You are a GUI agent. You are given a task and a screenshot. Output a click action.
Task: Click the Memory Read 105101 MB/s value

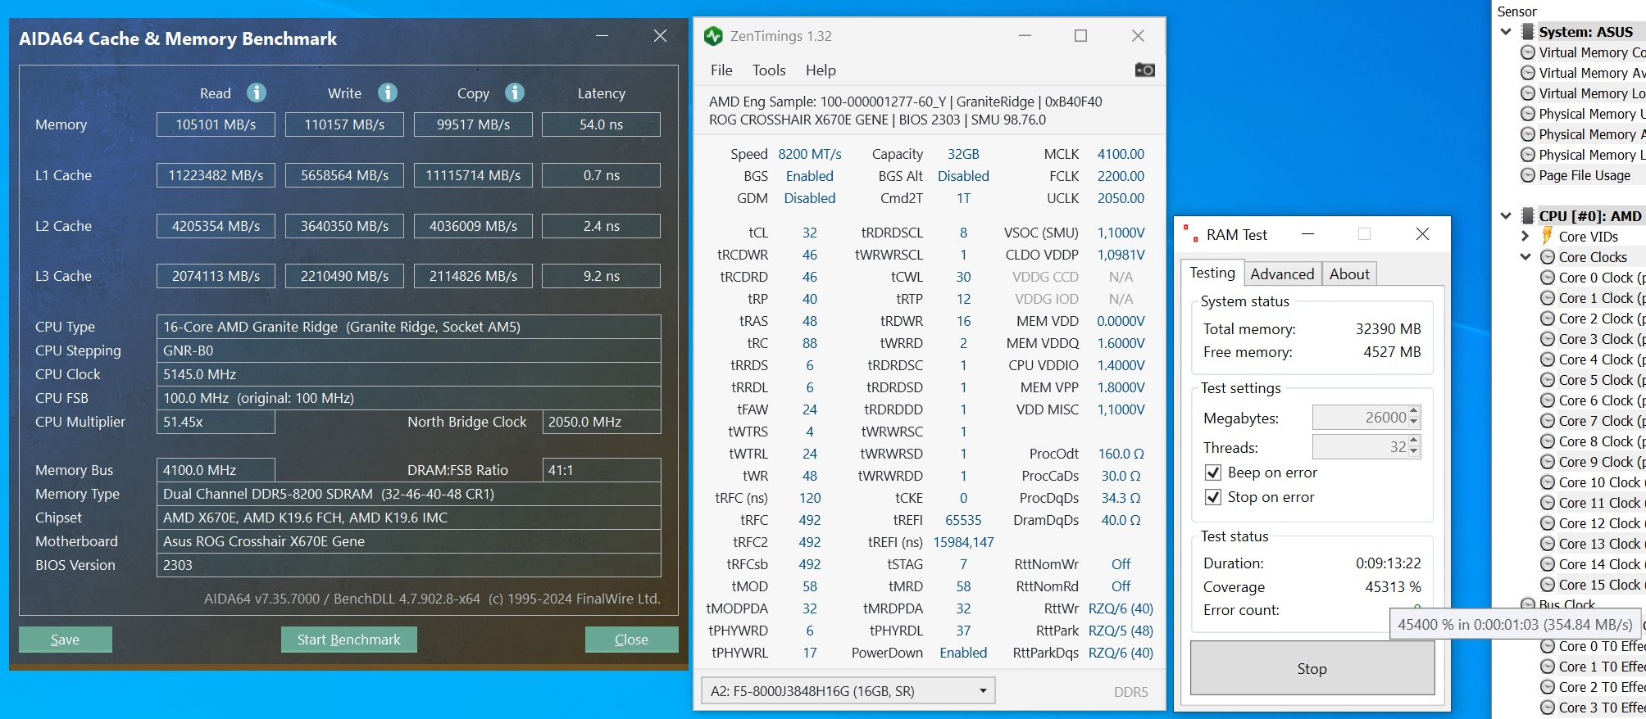click(216, 124)
